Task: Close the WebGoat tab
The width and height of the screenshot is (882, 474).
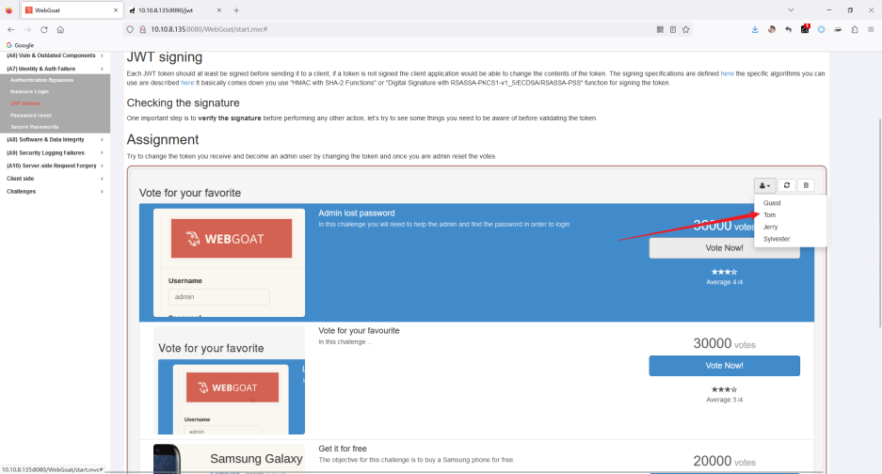Action: pyautogui.click(x=116, y=10)
